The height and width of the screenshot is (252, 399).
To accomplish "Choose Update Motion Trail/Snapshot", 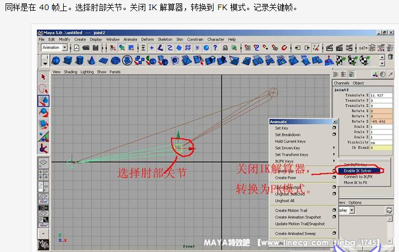I will click(300, 224).
